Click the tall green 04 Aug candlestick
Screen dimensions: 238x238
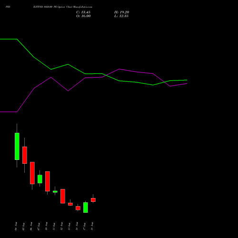pos(17,146)
